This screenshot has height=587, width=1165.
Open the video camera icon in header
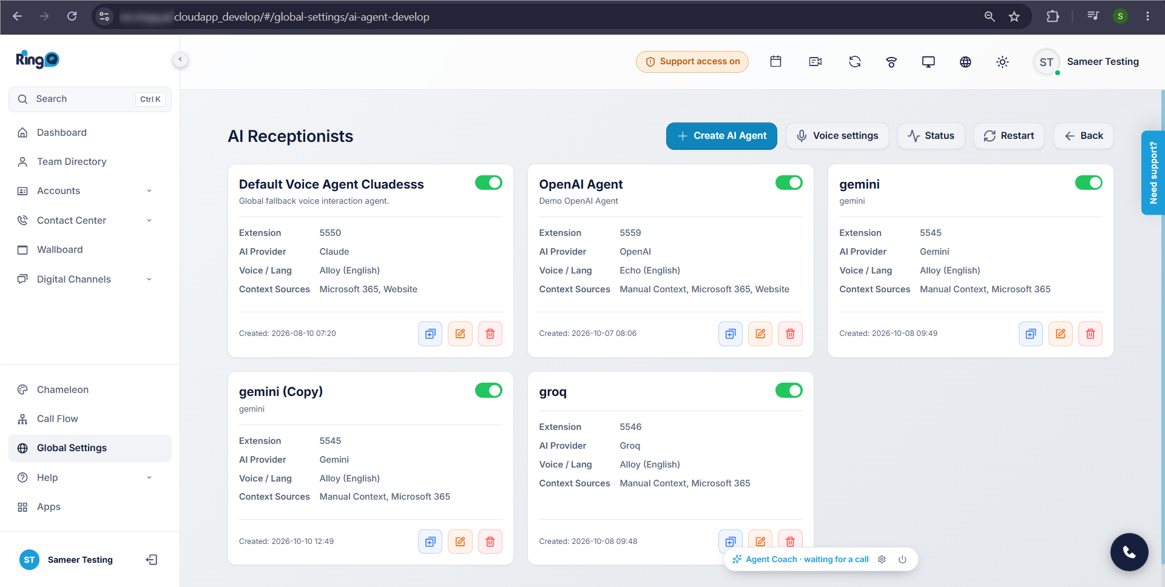coord(815,61)
